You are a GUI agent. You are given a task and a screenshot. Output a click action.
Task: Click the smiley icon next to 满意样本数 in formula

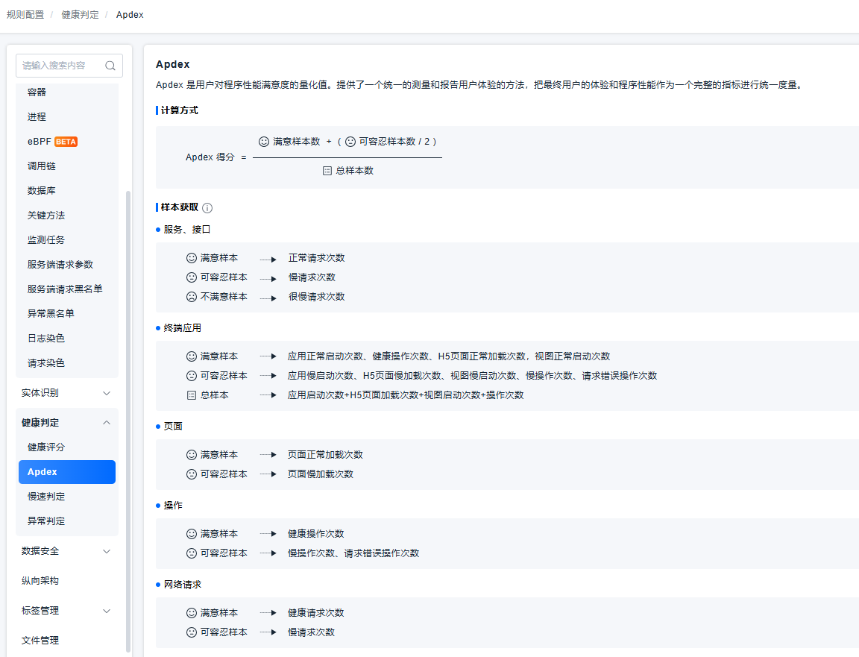pyautogui.click(x=263, y=142)
